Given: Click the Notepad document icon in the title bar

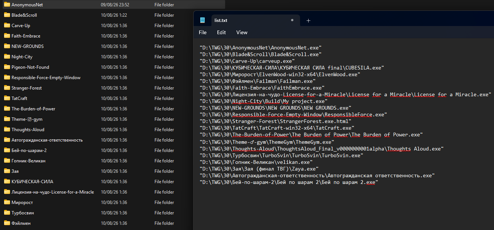Looking at the screenshot, I should 203,20.
